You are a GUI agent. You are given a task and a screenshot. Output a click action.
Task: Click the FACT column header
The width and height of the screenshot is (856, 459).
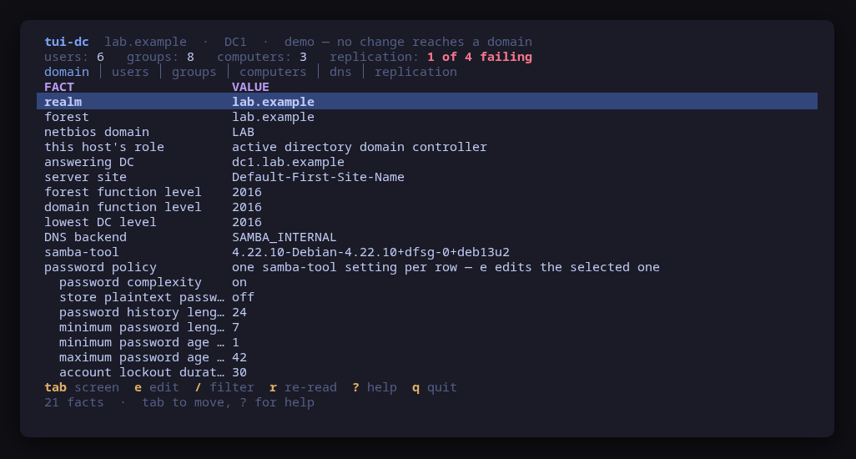(59, 87)
